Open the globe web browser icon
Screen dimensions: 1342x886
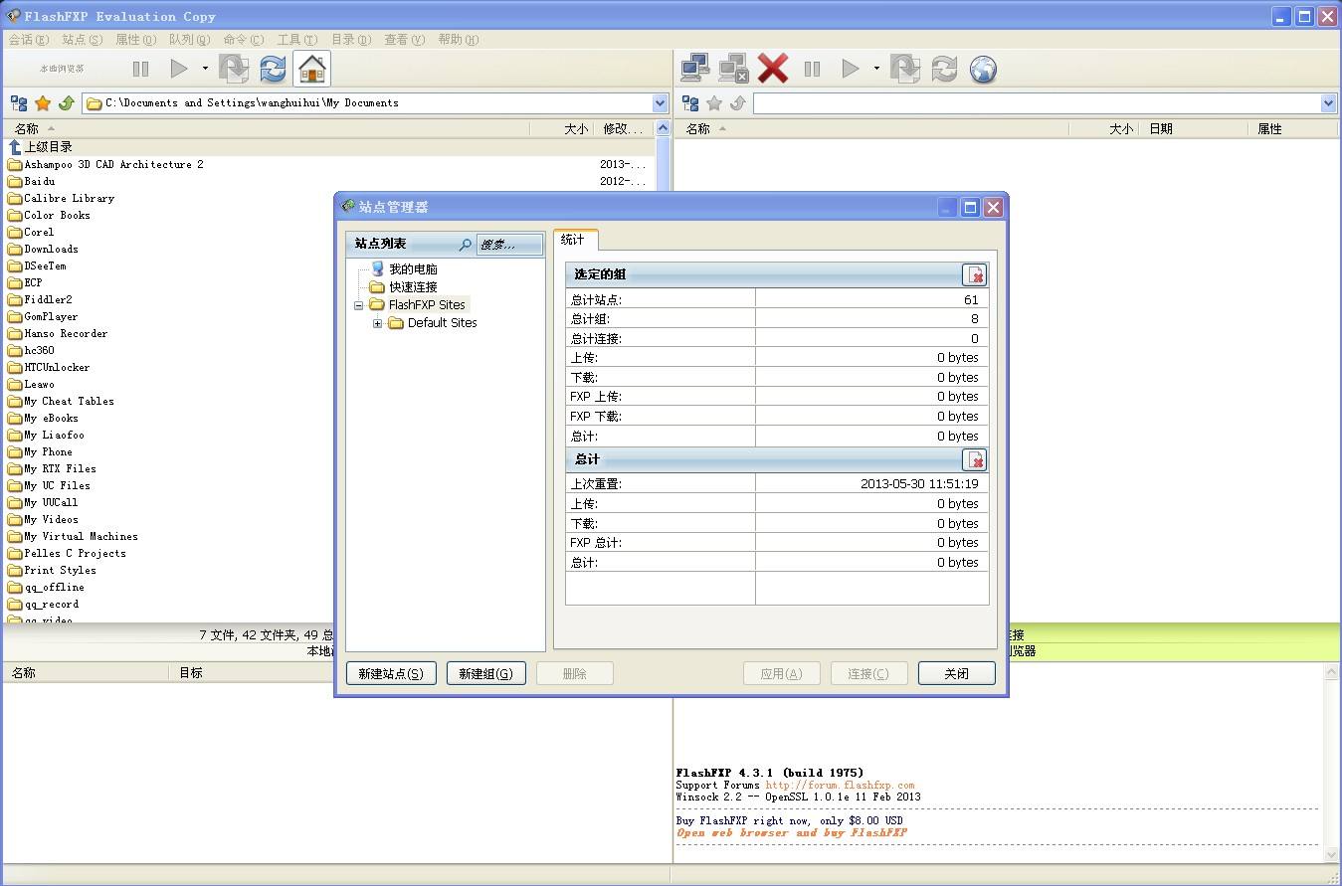click(980, 69)
